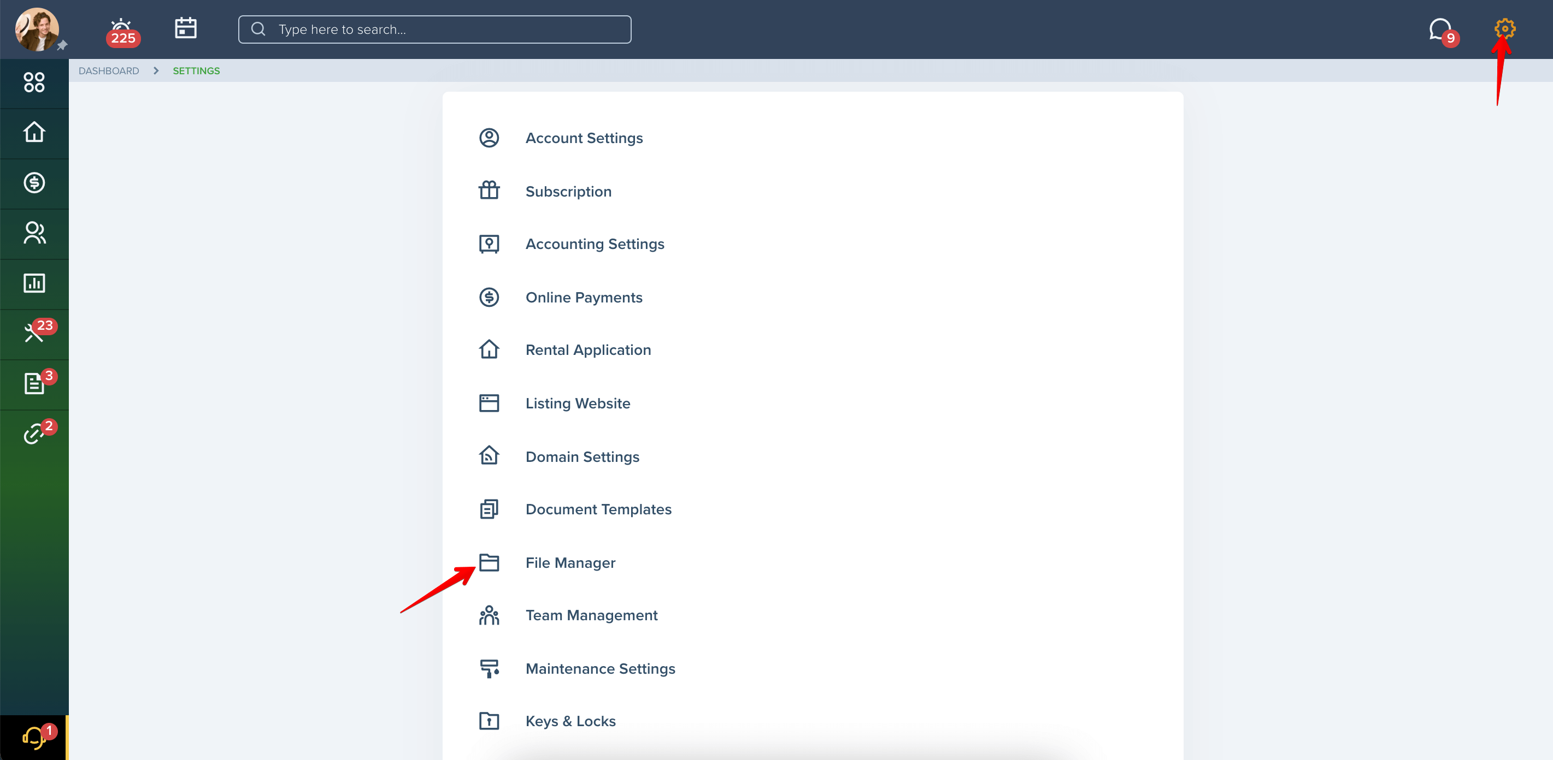Open Domain Settings
The width and height of the screenshot is (1553, 760).
582,457
